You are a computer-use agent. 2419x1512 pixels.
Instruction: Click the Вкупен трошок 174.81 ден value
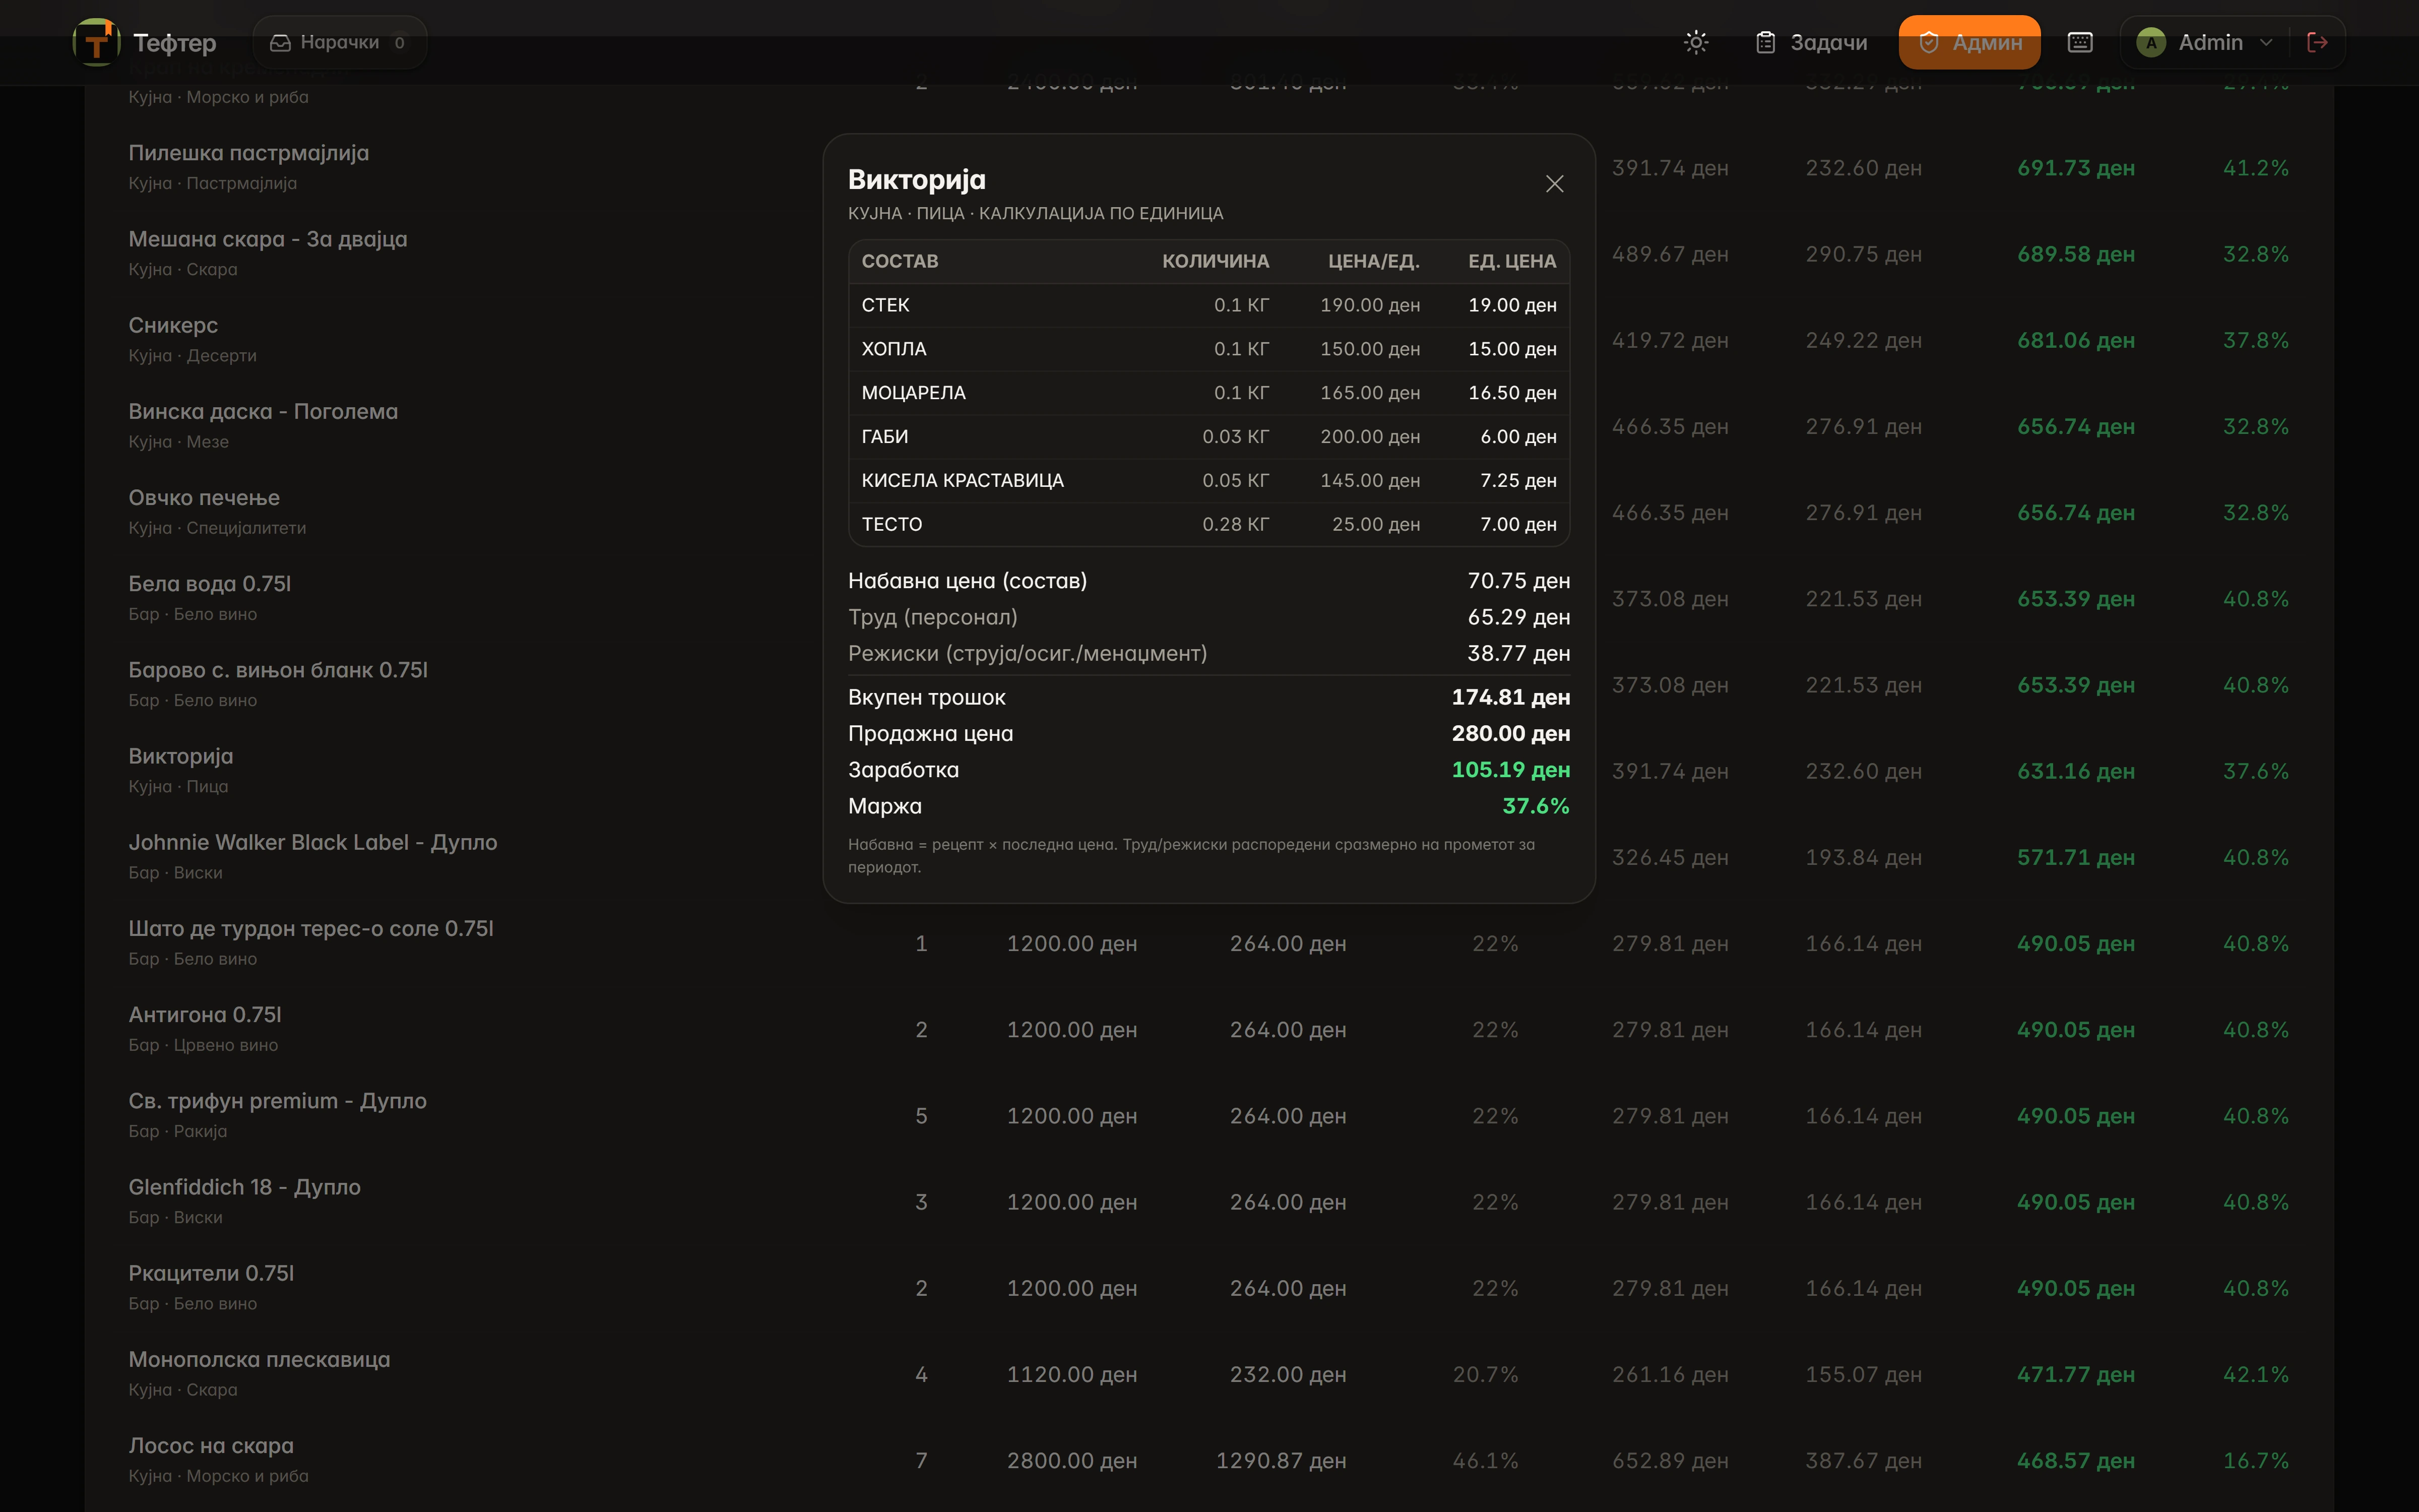pos(1510,697)
